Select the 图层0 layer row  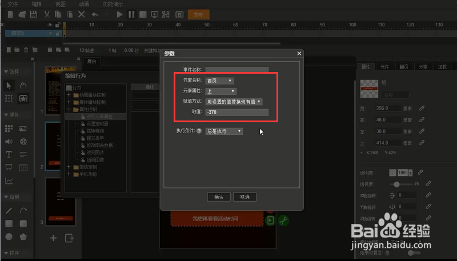click(x=34, y=34)
